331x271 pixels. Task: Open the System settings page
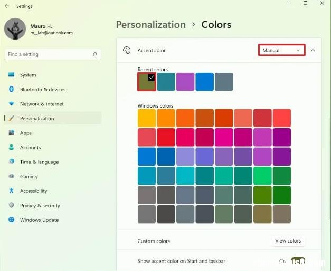coord(53,75)
